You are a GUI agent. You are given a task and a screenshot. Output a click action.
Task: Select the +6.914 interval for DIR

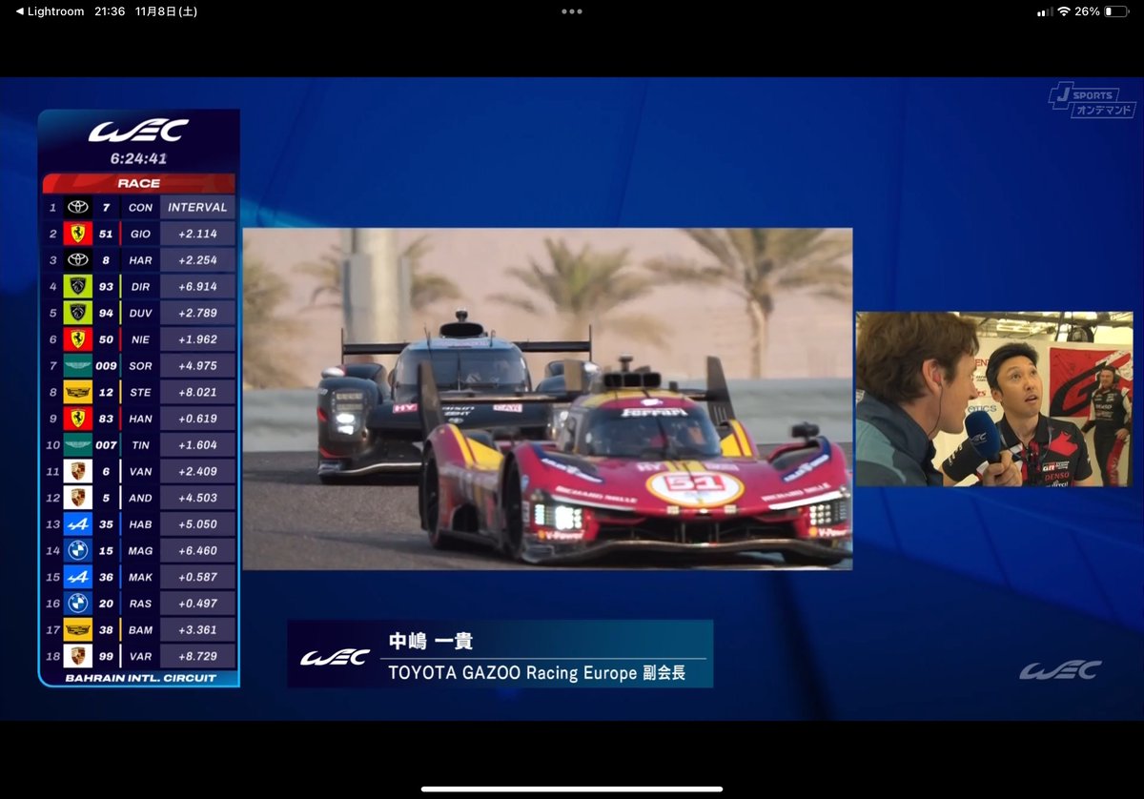pyautogui.click(x=197, y=286)
